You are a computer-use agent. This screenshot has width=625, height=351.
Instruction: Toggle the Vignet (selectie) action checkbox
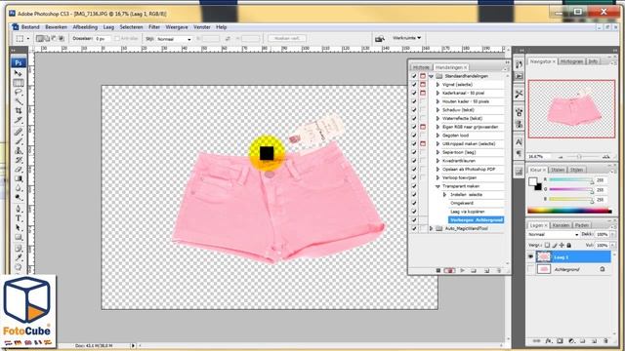point(414,85)
